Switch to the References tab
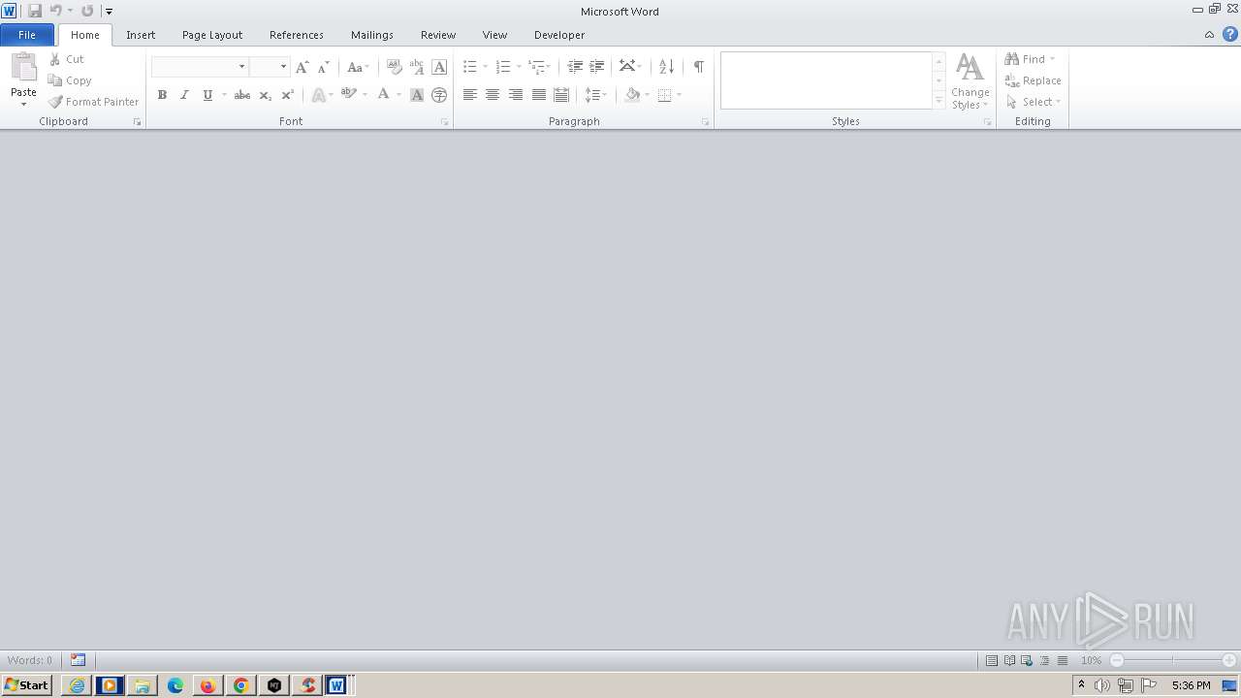Screen dimensions: 1241x698 pos(297,35)
